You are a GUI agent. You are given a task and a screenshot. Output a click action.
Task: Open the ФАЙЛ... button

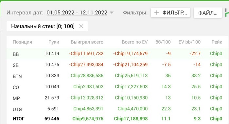coord(208,13)
